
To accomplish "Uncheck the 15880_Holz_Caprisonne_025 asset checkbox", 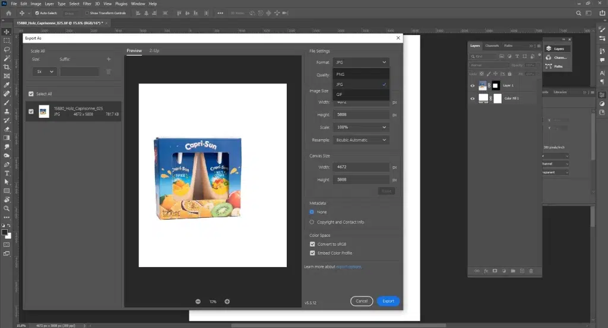I will point(31,111).
